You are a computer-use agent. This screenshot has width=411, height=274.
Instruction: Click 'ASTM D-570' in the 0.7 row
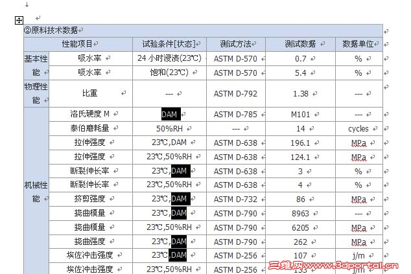pos(235,59)
